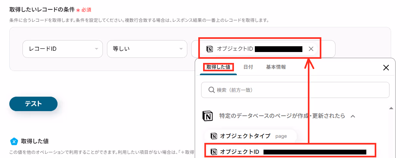
Task: Click the Notion icon in value chip
Action: coord(210,49)
